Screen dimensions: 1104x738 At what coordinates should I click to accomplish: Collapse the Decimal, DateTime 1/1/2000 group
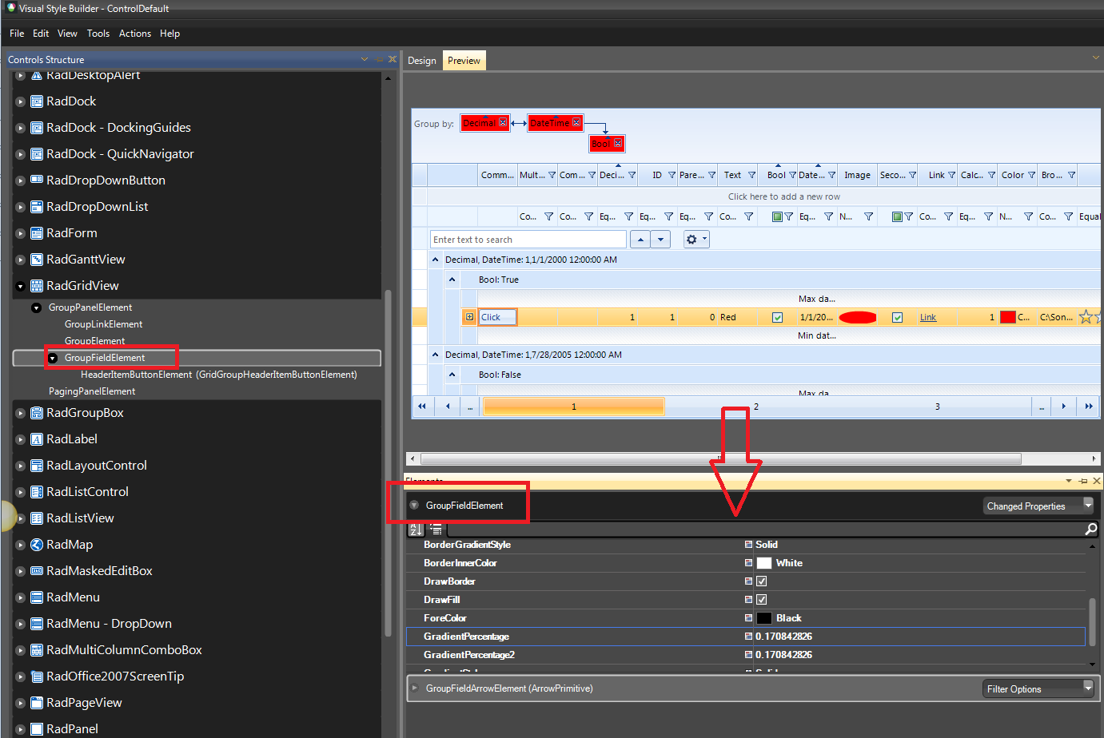pyautogui.click(x=436, y=260)
